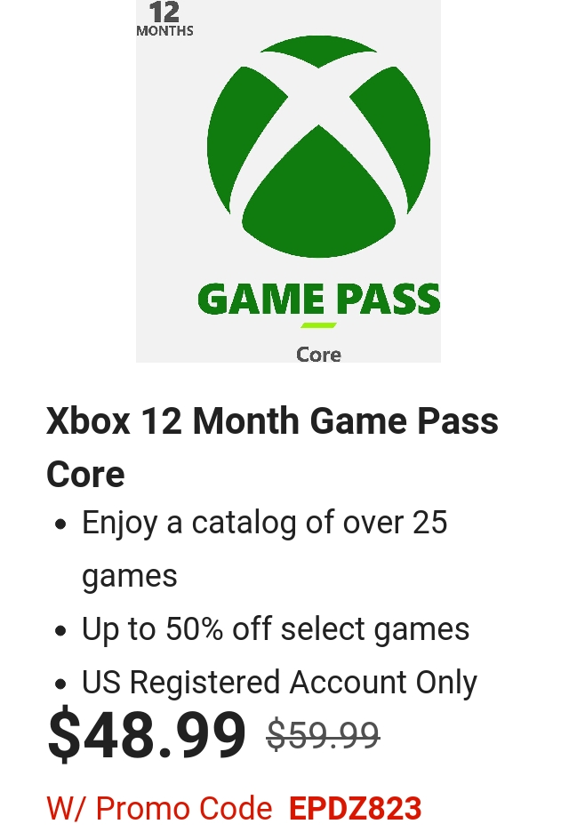Click the gray "Core" label in product image
Image resolution: width=577 pixels, height=832 pixels.
pyautogui.click(x=318, y=354)
